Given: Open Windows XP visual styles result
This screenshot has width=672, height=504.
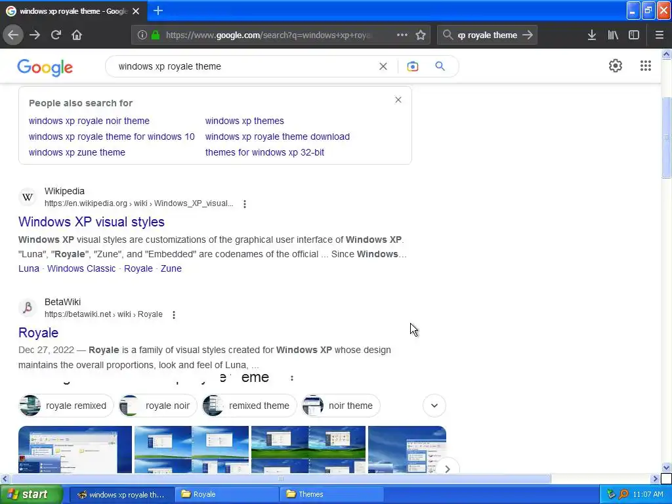Looking at the screenshot, I should tap(91, 222).
